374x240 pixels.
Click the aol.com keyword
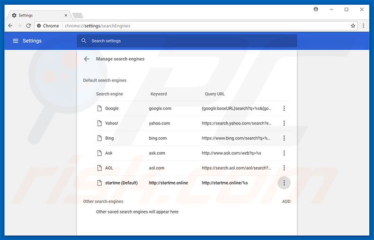[157, 168]
